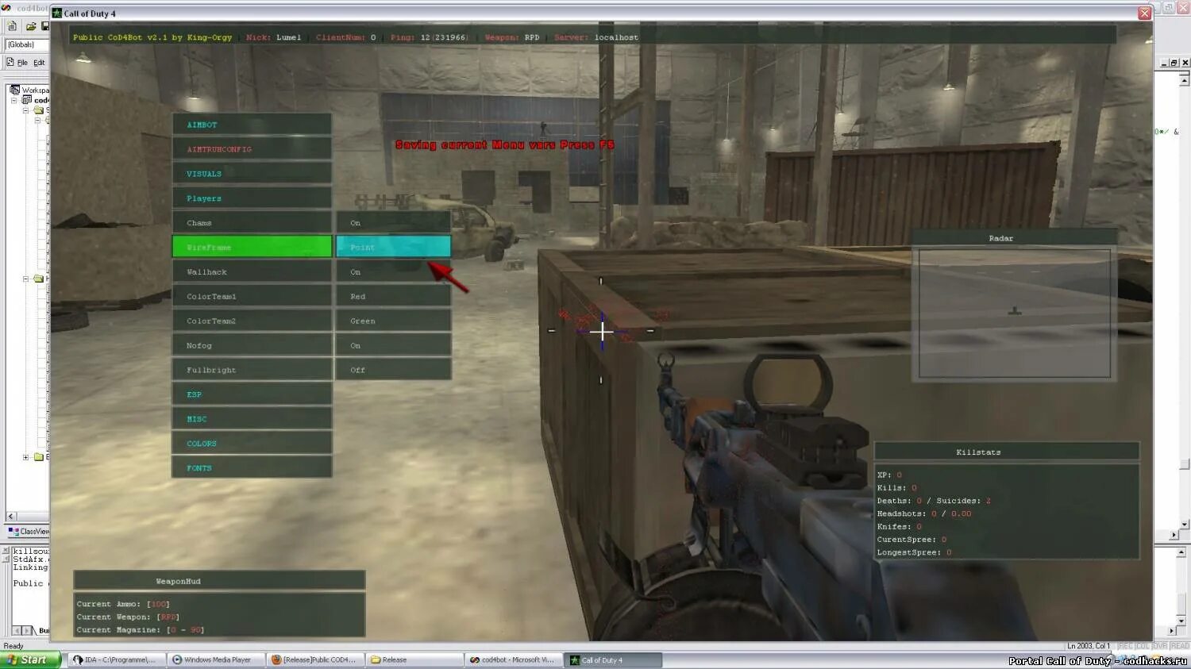Collapse the cod4bot project tree node

click(x=13, y=100)
